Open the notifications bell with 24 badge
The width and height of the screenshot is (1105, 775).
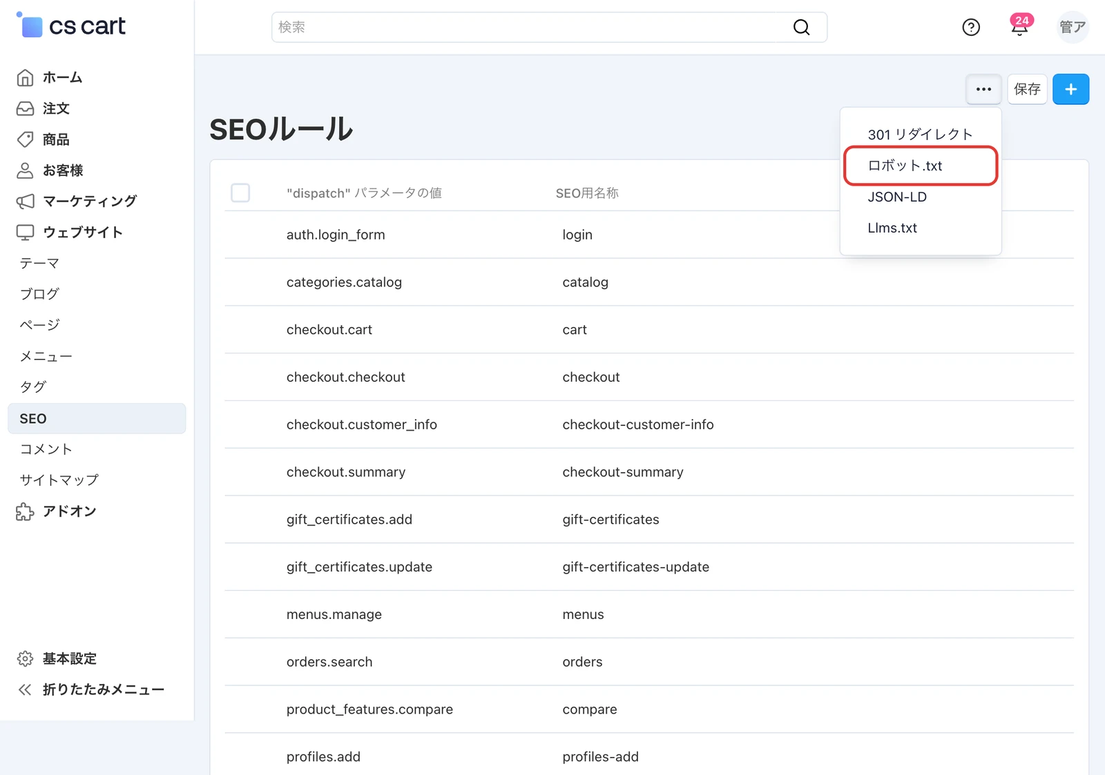click(x=1020, y=26)
